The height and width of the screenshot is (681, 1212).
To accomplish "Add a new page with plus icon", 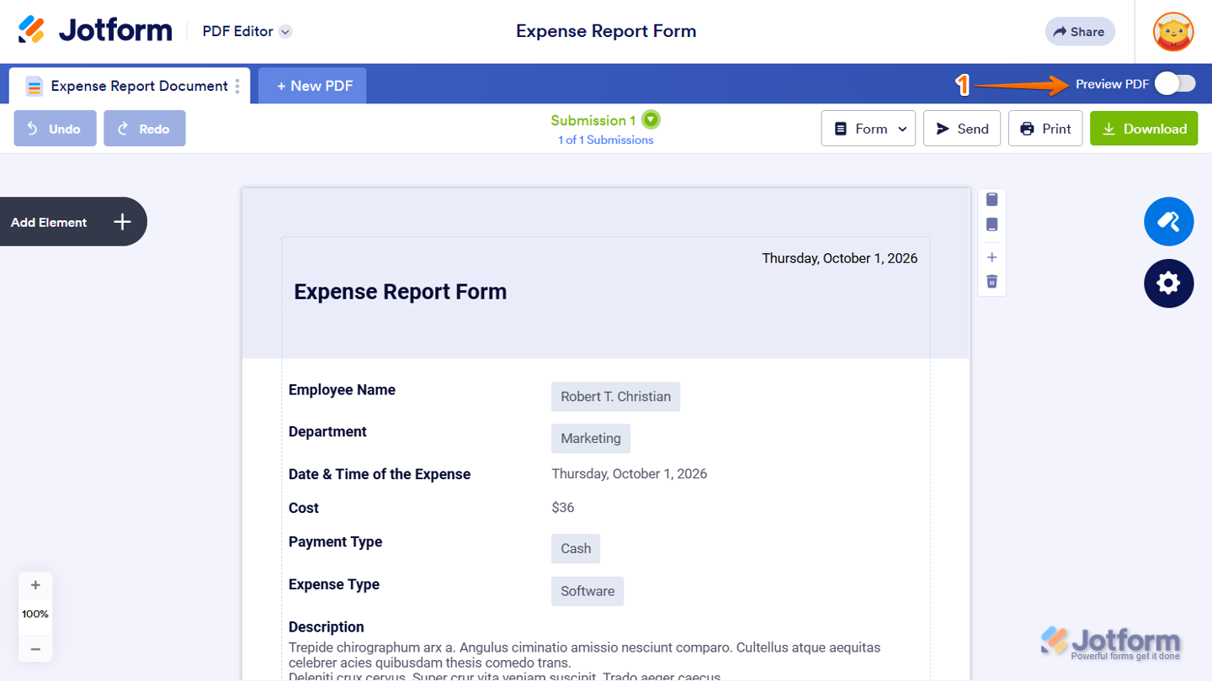I will pyautogui.click(x=991, y=257).
